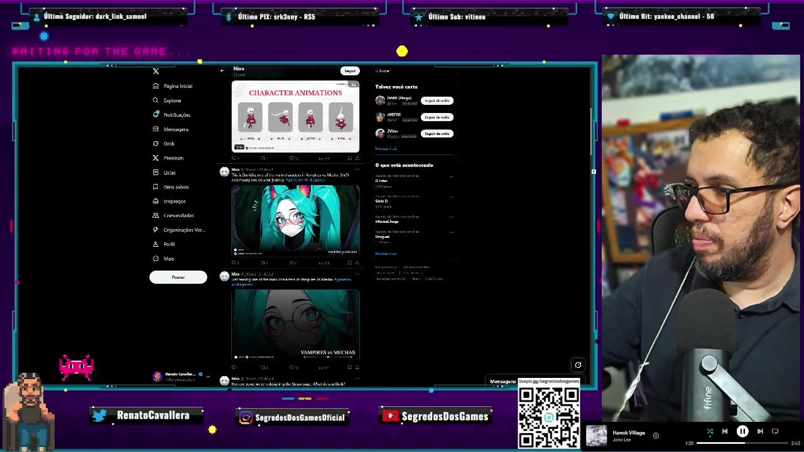This screenshot has width=804, height=452.
Task: Seek in the song progress bar
Action: tap(742, 443)
